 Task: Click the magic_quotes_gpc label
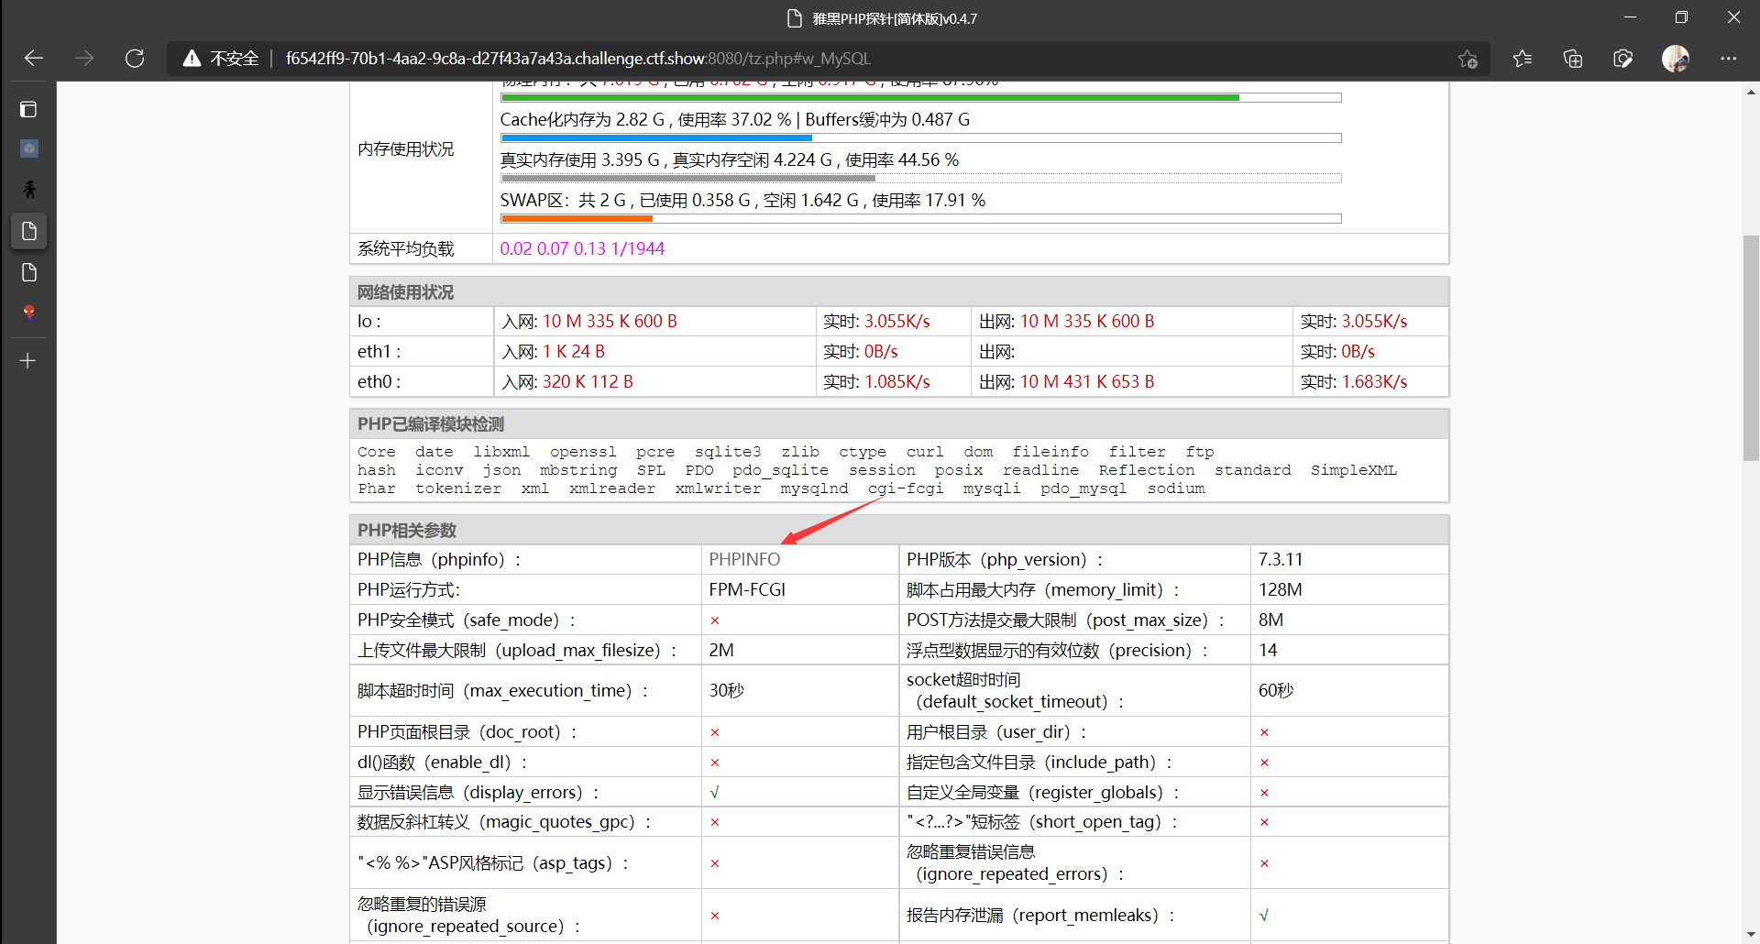pyautogui.click(x=504, y=822)
